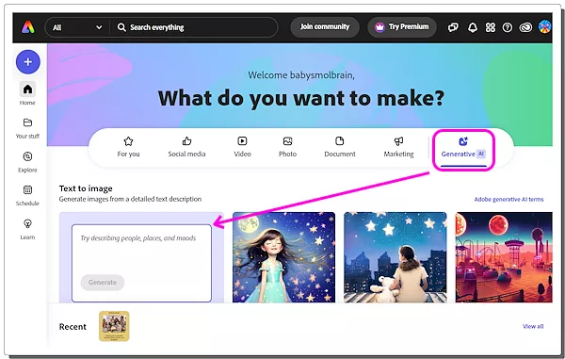Open Learn in sidebar
The width and height of the screenshot is (565, 359).
coord(27,229)
